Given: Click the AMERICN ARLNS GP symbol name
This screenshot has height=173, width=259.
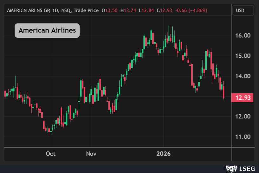Looking at the screenshot, I should pyautogui.click(x=28, y=10).
